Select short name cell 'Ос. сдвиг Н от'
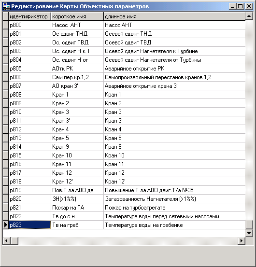The width and height of the screenshot is (256, 267). pos(77,60)
